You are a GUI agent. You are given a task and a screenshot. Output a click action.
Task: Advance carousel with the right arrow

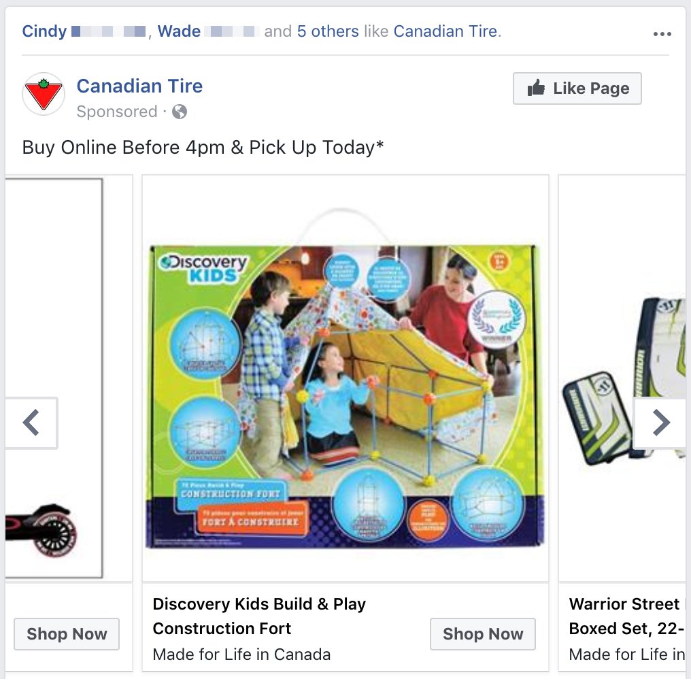tap(660, 423)
